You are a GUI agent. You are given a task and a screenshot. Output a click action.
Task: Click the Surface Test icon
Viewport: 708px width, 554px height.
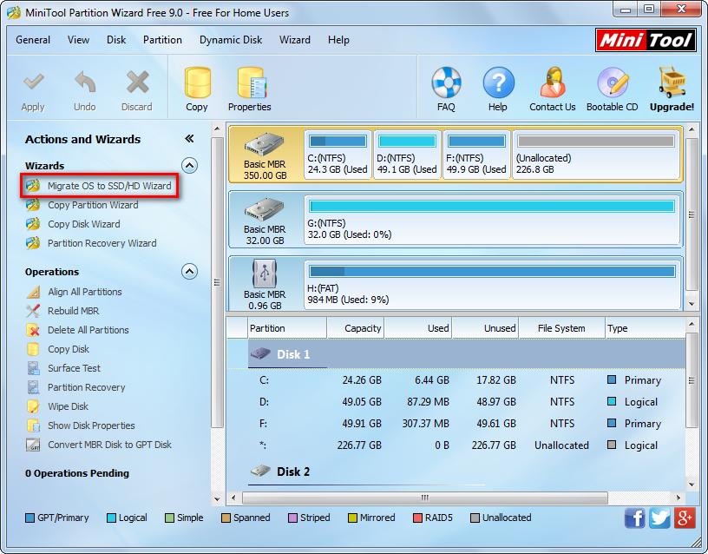[x=33, y=368]
